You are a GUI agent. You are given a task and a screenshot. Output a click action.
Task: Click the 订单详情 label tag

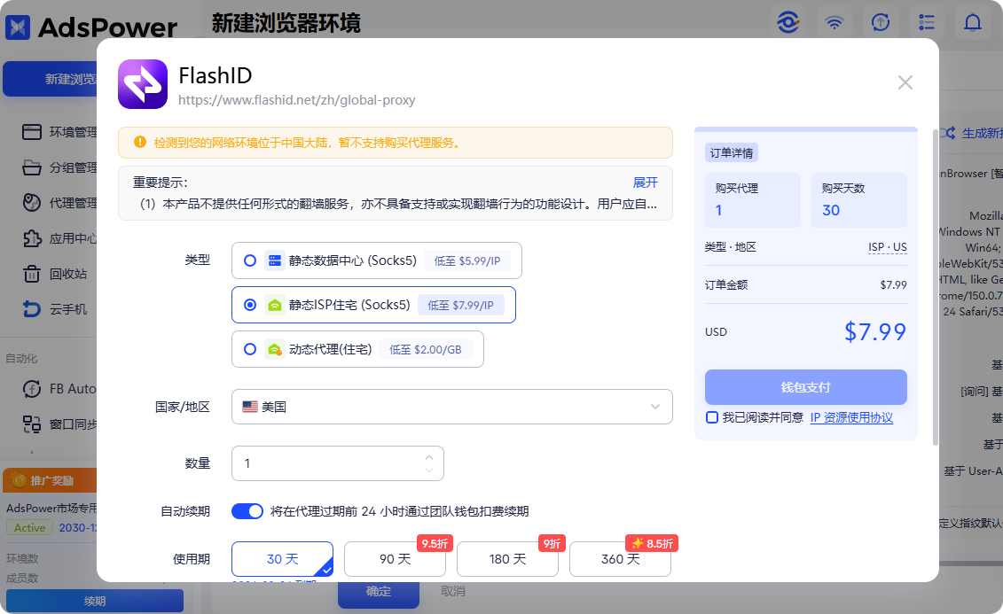point(731,152)
